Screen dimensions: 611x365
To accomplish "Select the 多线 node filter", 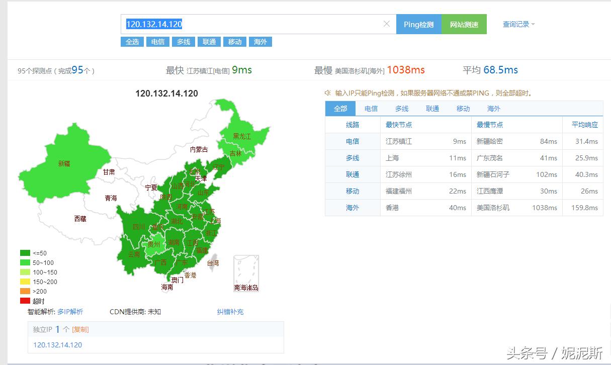I will [183, 42].
